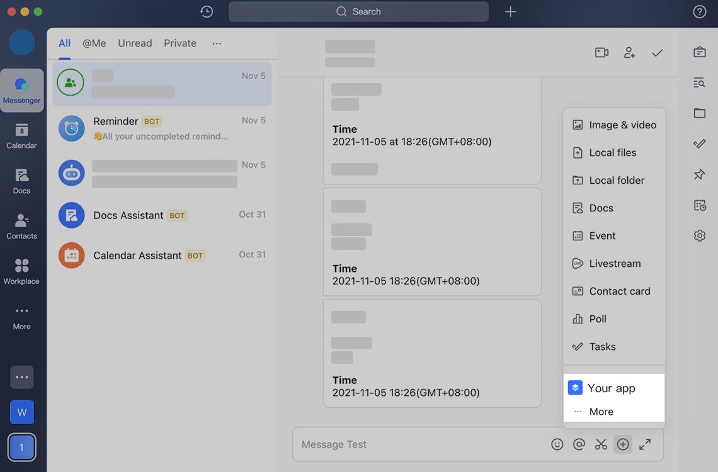Image resolution: width=718 pixels, height=472 pixels.
Task: Expand More in the attachment menu
Action: [614, 412]
